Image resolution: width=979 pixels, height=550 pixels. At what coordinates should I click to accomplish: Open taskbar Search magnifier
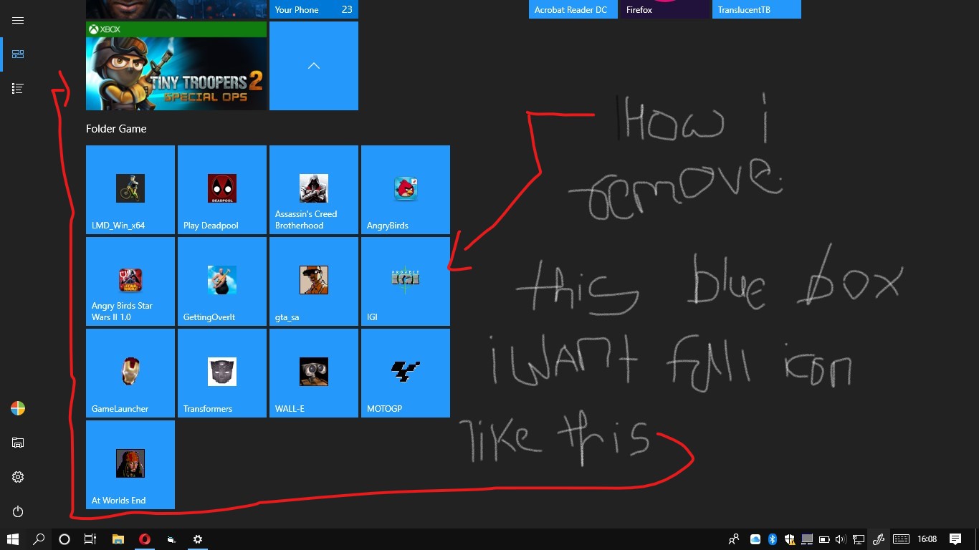(39, 539)
